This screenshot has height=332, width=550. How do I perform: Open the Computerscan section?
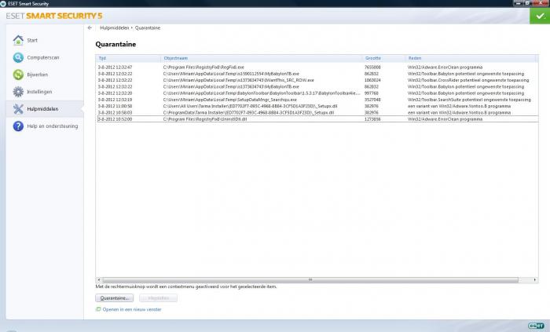coord(43,57)
